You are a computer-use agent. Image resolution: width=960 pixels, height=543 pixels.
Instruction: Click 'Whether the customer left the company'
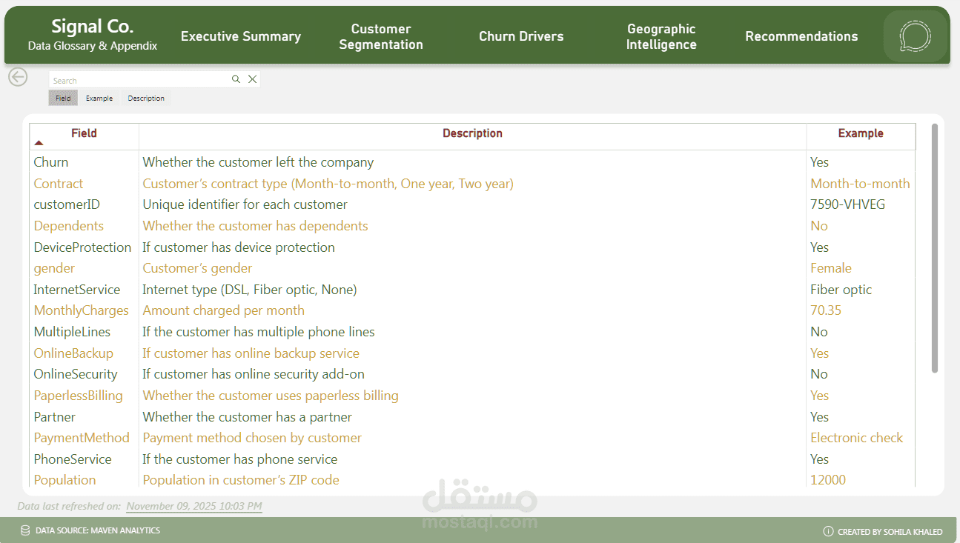258,162
